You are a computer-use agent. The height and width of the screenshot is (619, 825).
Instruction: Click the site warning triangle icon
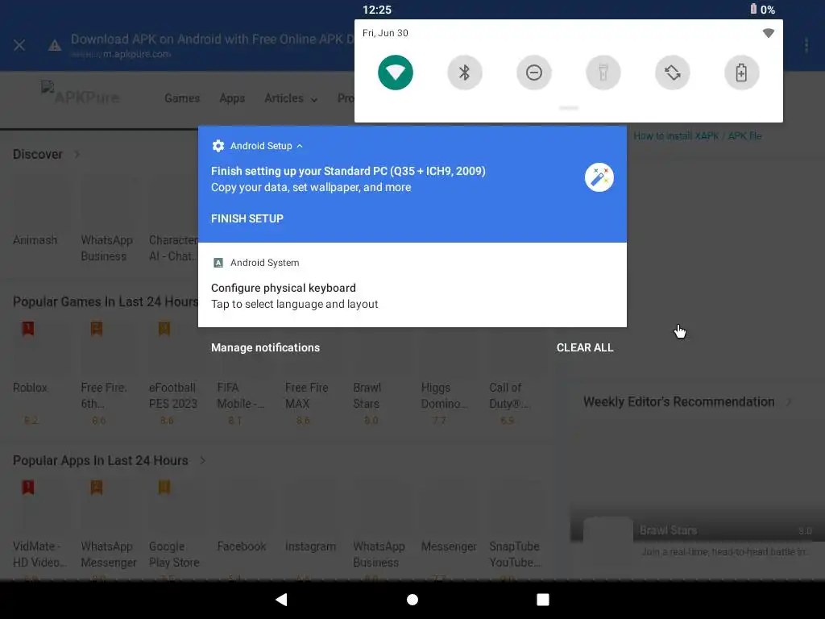55,45
